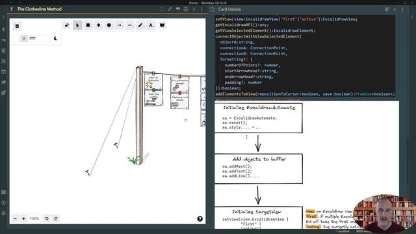The width and height of the screenshot is (416, 234).
Task: Toggle fullscreen in Clothesline Method pane header
Action: [x=162, y=9]
